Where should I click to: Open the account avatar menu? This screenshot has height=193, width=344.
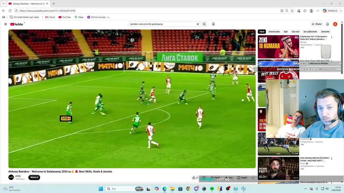pos(335,24)
